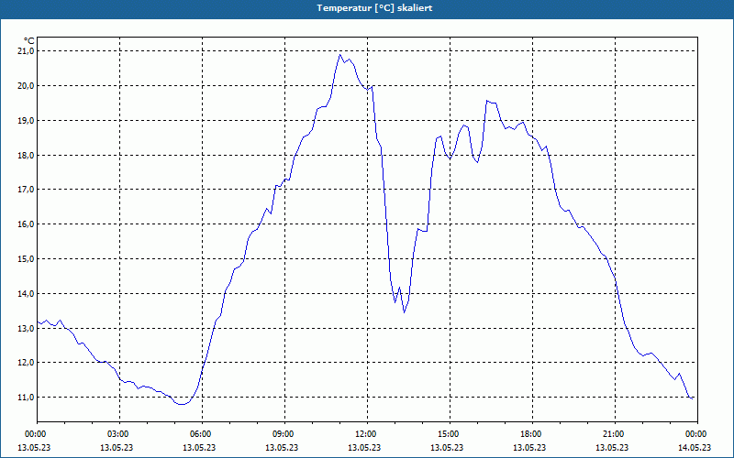Viewport: 734px width, 458px height.
Task: Click the 13.05.23 date under 06:00
Action: [x=199, y=448]
